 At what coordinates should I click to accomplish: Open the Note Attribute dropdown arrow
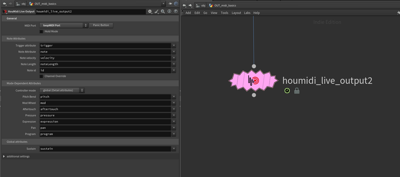click(x=174, y=51)
